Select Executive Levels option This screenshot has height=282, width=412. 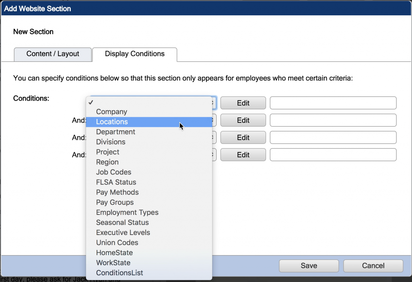[x=123, y=232]
